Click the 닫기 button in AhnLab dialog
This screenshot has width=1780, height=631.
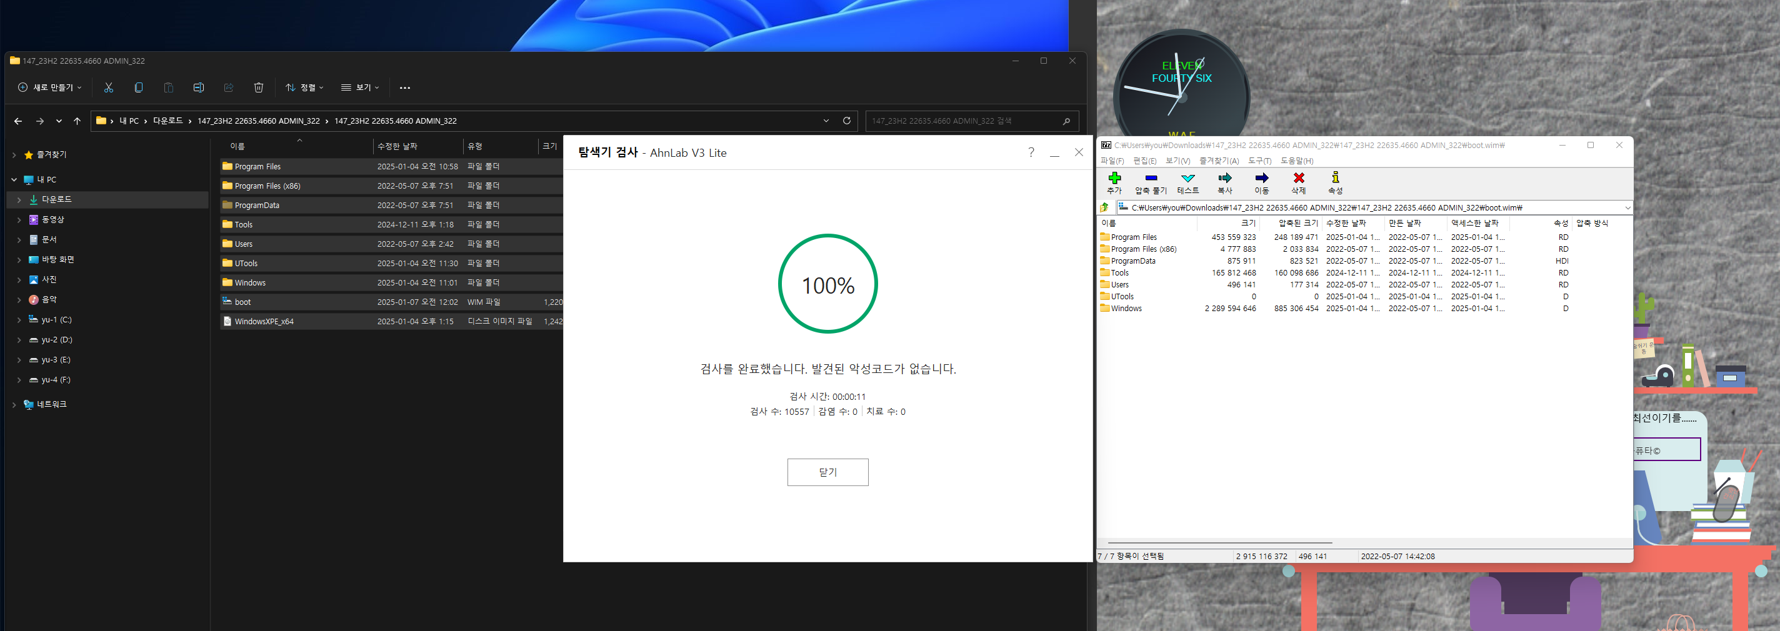click(827, 472)
